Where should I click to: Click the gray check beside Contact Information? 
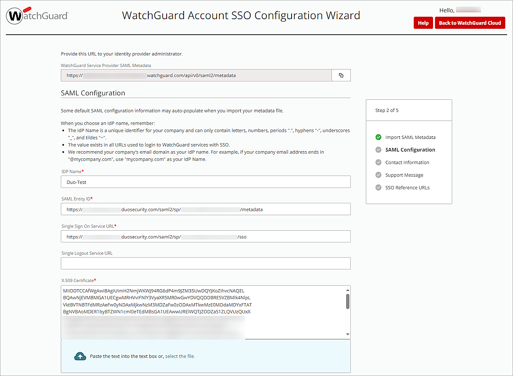tap(378, 162)
